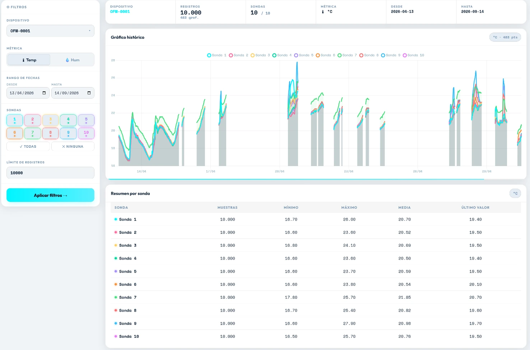Toggle probe chip 1 in the Sondas filter
Viewport: 530px width, 350px height.
pos(15,120)
